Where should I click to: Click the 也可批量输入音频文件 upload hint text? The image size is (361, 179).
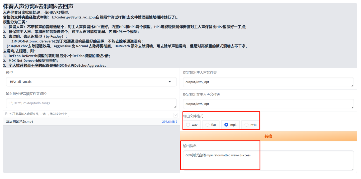[38, 114]
